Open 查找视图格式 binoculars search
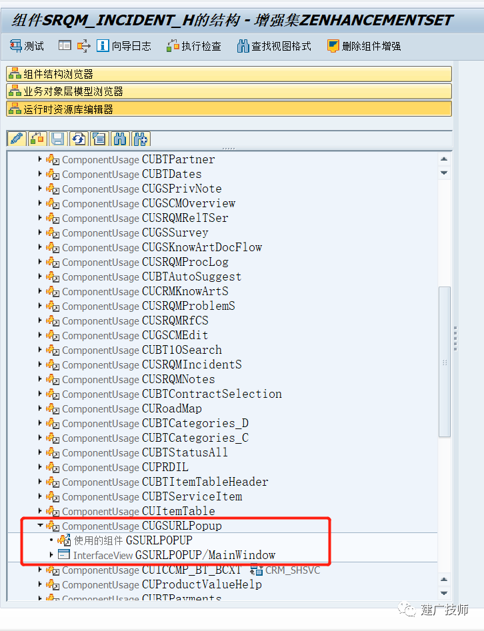This screenshot has width=484, height=631. pyautogui.click(x=274, y=46)
